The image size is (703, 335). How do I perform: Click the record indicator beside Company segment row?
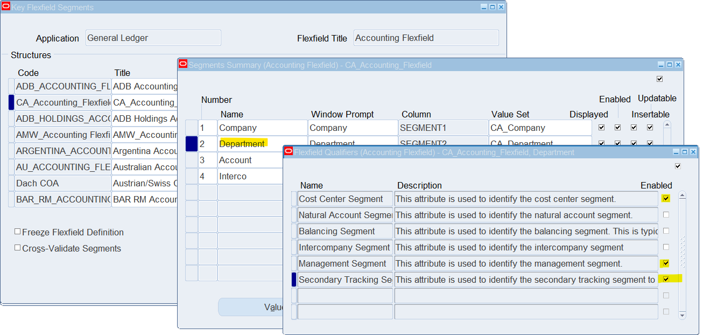pos(192,128)
